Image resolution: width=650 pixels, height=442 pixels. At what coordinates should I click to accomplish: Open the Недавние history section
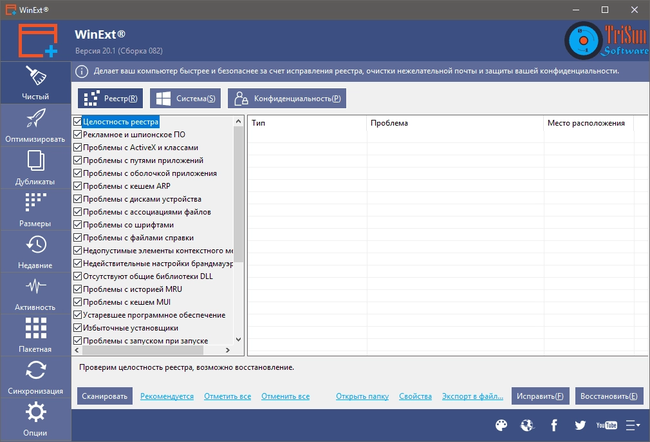pyautogui.click(x=35, y=251)
